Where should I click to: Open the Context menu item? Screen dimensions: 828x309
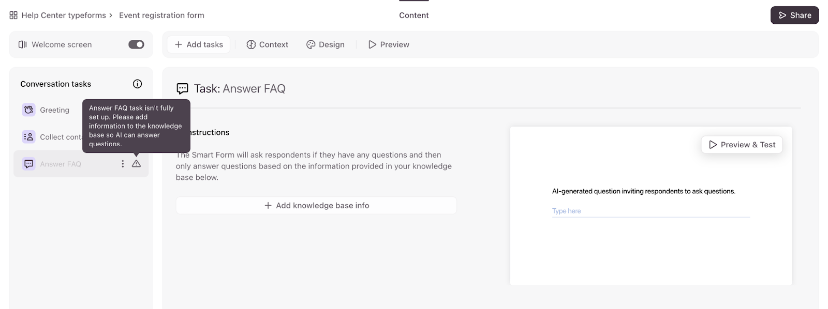coord(268,44)
